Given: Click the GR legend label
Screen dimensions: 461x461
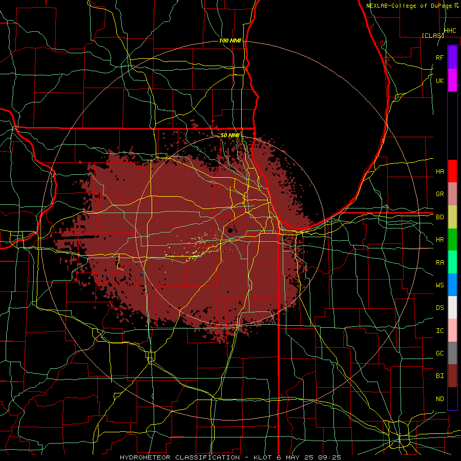Looking at the screenshot, I should 440,194.
